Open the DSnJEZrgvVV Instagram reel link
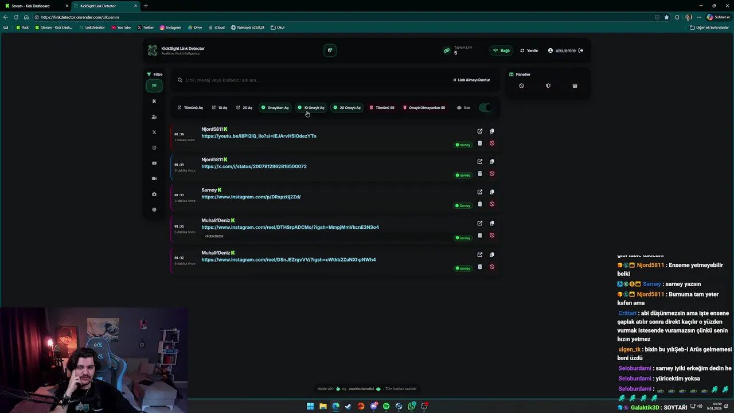 click(x=288, y=259)
